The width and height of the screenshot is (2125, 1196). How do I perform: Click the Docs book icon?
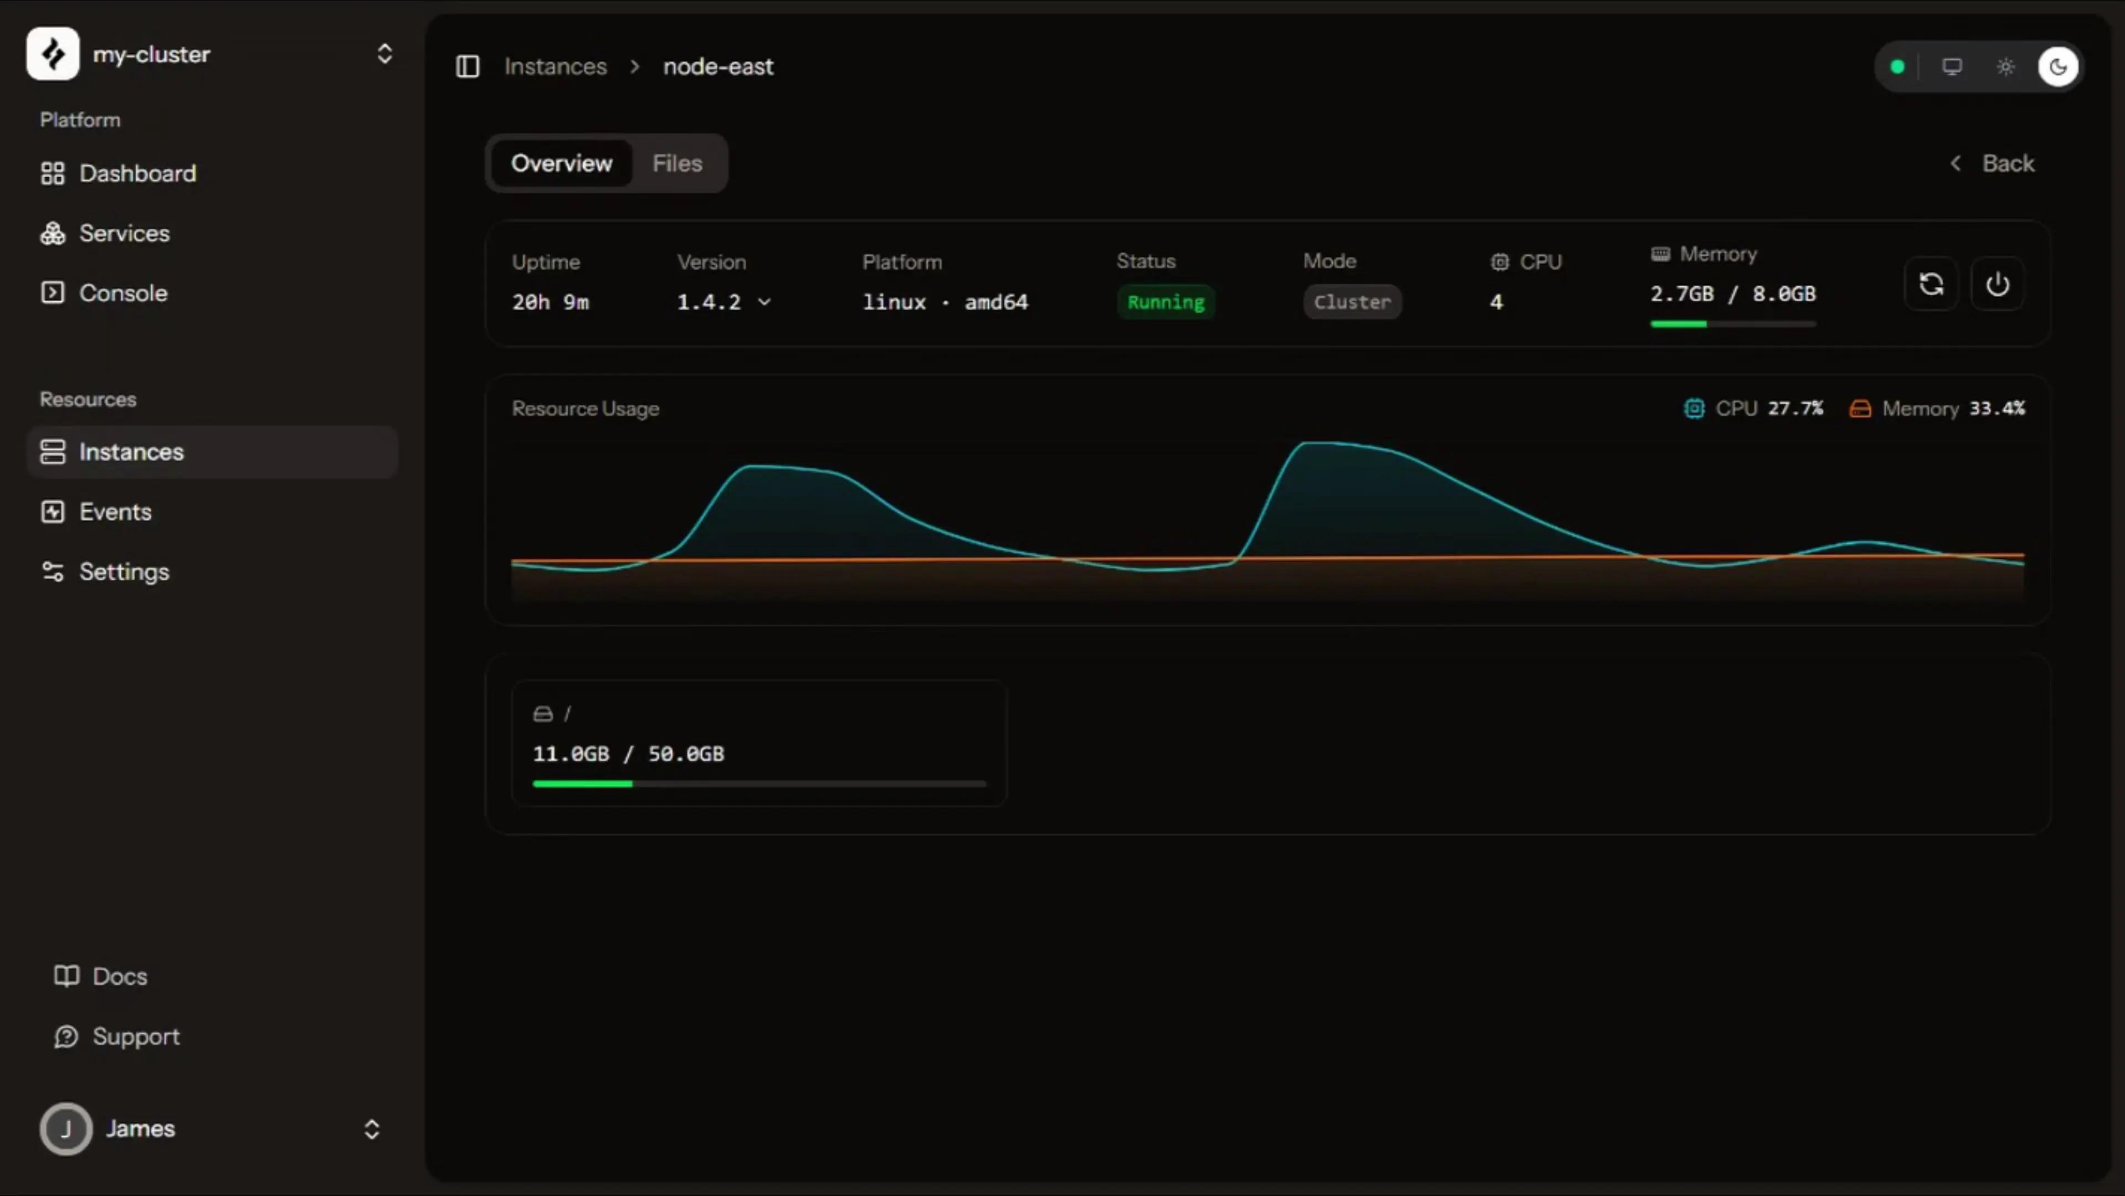coord(66,976)
